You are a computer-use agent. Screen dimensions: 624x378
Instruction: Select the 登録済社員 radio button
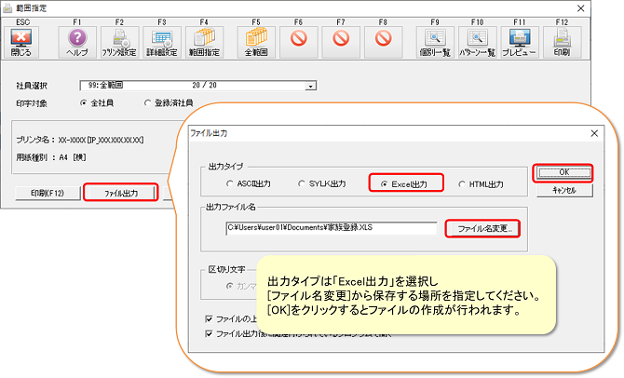click(x=146, y=102)
